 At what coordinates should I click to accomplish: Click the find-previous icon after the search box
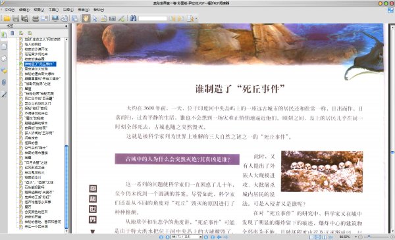pos(172,18)
